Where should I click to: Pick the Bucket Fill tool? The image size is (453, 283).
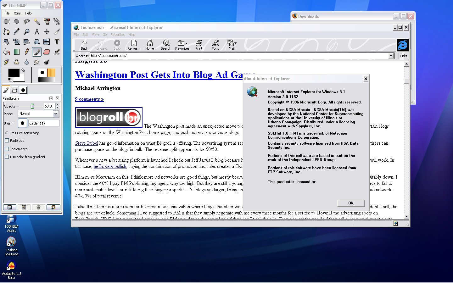7,52
